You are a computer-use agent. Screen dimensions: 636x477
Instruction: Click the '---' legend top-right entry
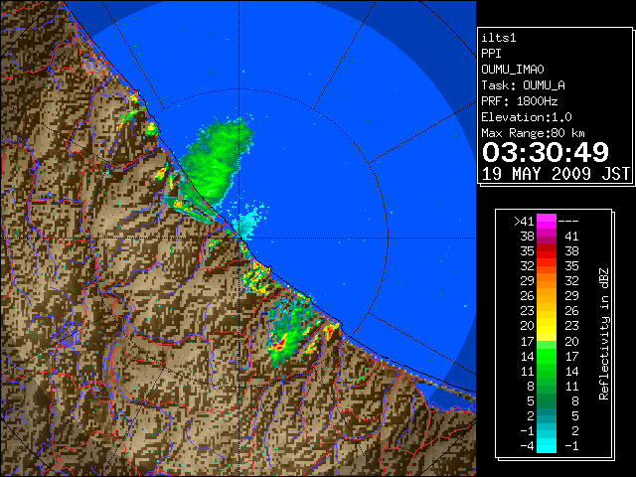click(568, 222)
